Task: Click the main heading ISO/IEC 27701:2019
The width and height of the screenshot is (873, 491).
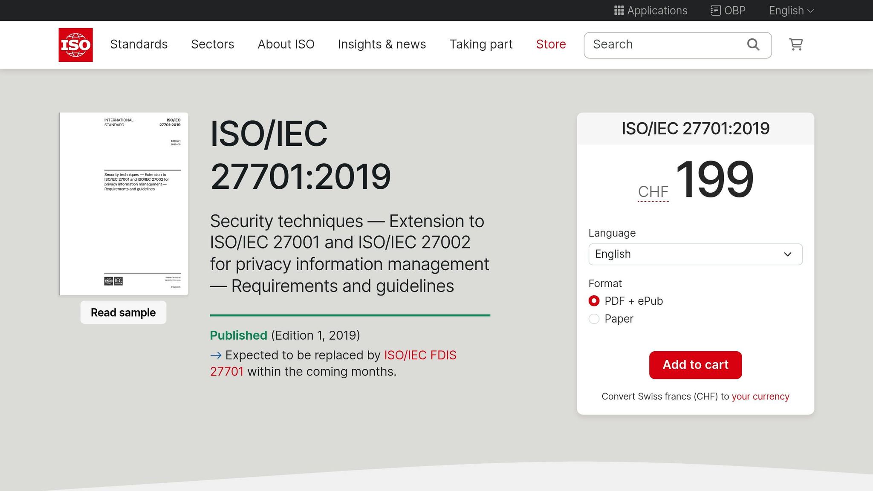Action: (x=301, y=155)
